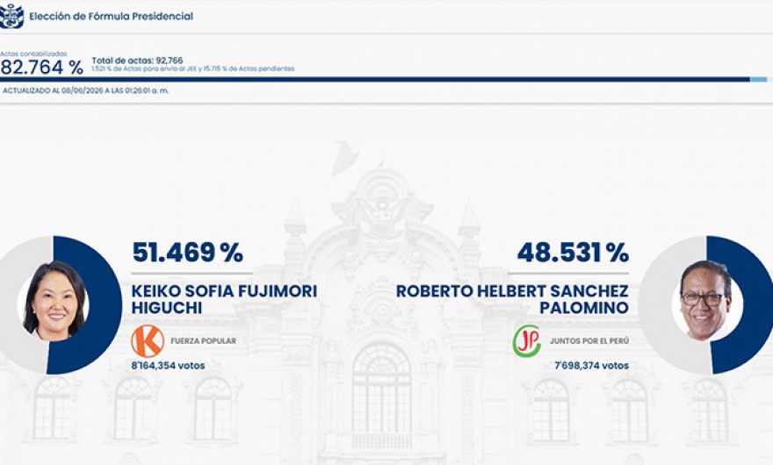Click the 7'698,374 votos count
773x465 pixels.
point(591,366)
